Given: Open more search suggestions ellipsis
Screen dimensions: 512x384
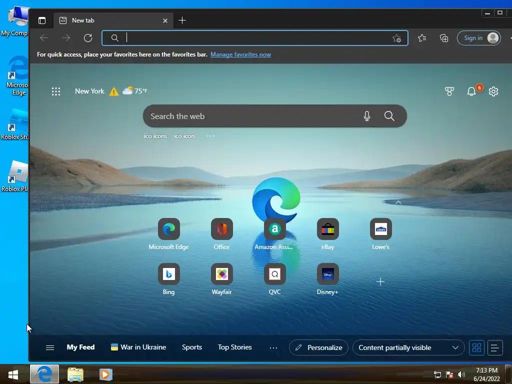Looking at the screenshot, I should 210,136.
